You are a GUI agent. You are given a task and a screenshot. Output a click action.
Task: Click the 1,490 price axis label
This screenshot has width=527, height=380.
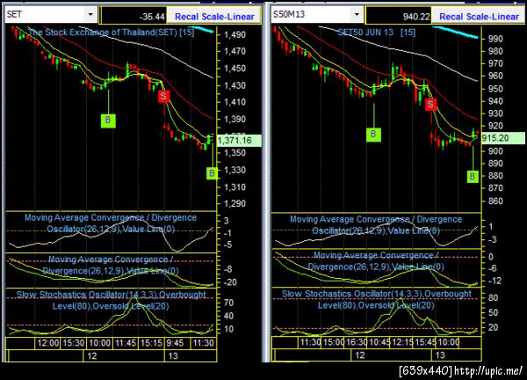click(235, 34)
